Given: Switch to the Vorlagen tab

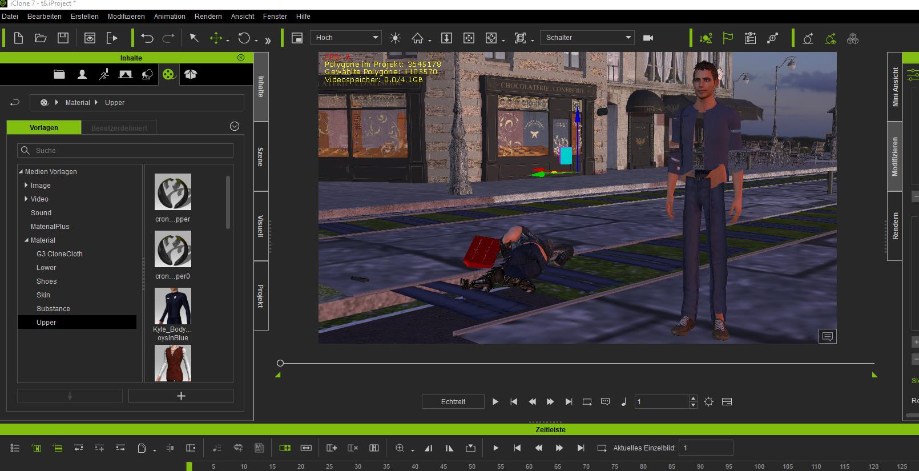Looking at the screenshot, I should coord(44,128).
